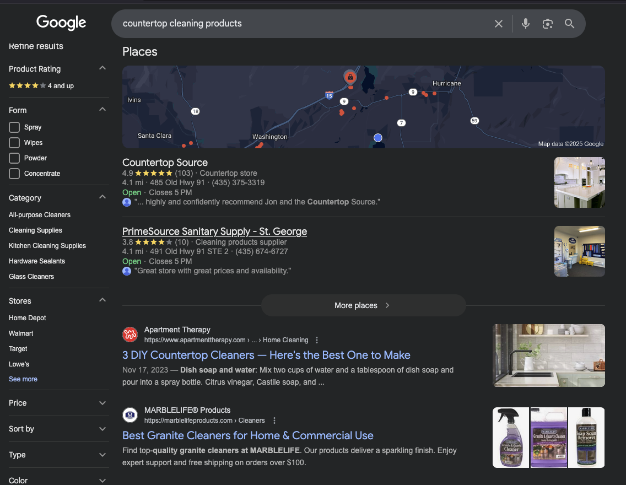626x485 pixels.
Task: Open Apartment Therapy result options menu
Action: pyautogui.click(x=317, y=340)
